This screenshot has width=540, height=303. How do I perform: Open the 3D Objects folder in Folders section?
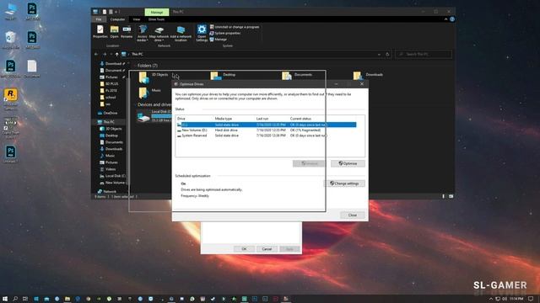click(154, 77)
